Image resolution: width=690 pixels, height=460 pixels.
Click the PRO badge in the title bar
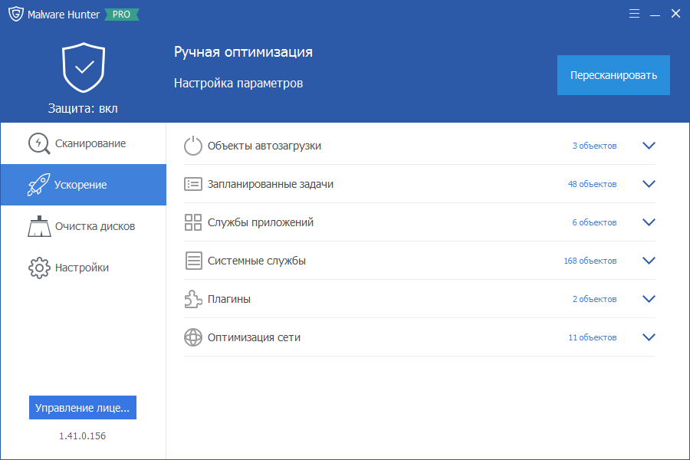tap(122, 15)
